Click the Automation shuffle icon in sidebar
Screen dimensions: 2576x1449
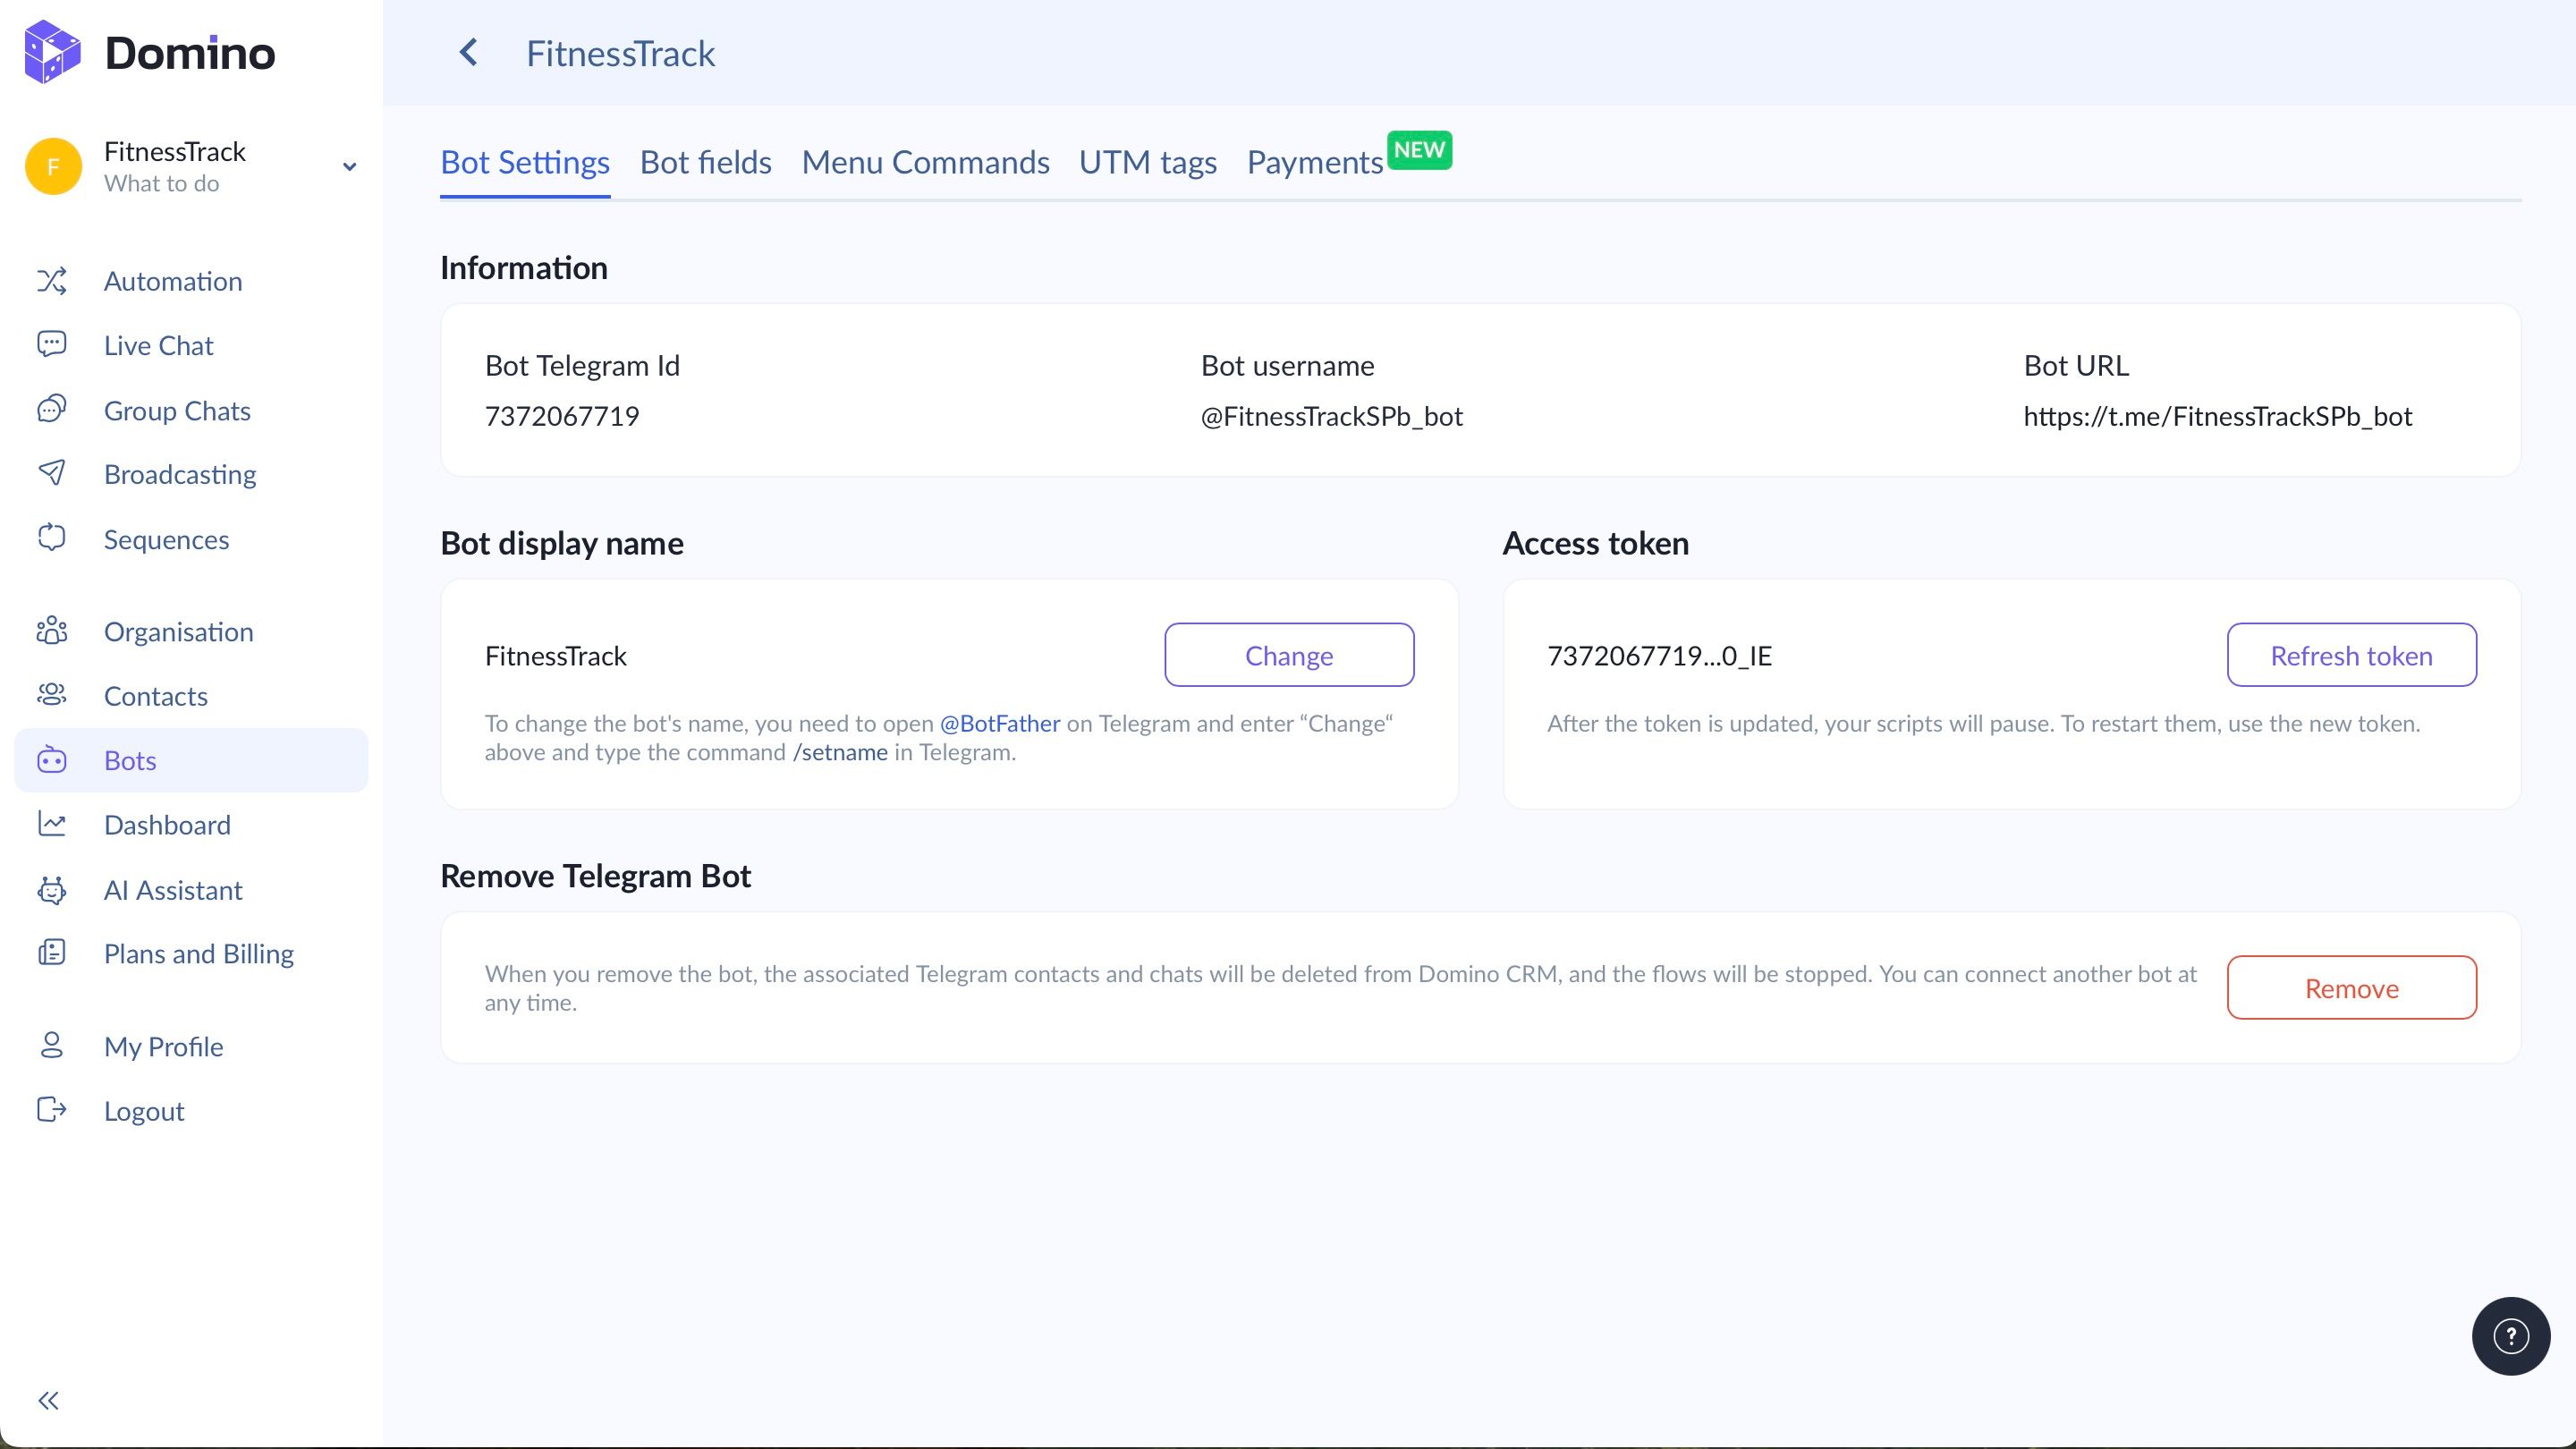pyautogui.click(x=52, y=281)
